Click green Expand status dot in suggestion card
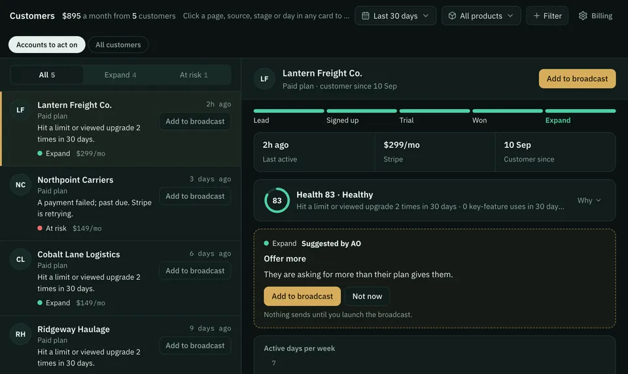The width and height of the screenshot is (628, 374). (266, 243)
